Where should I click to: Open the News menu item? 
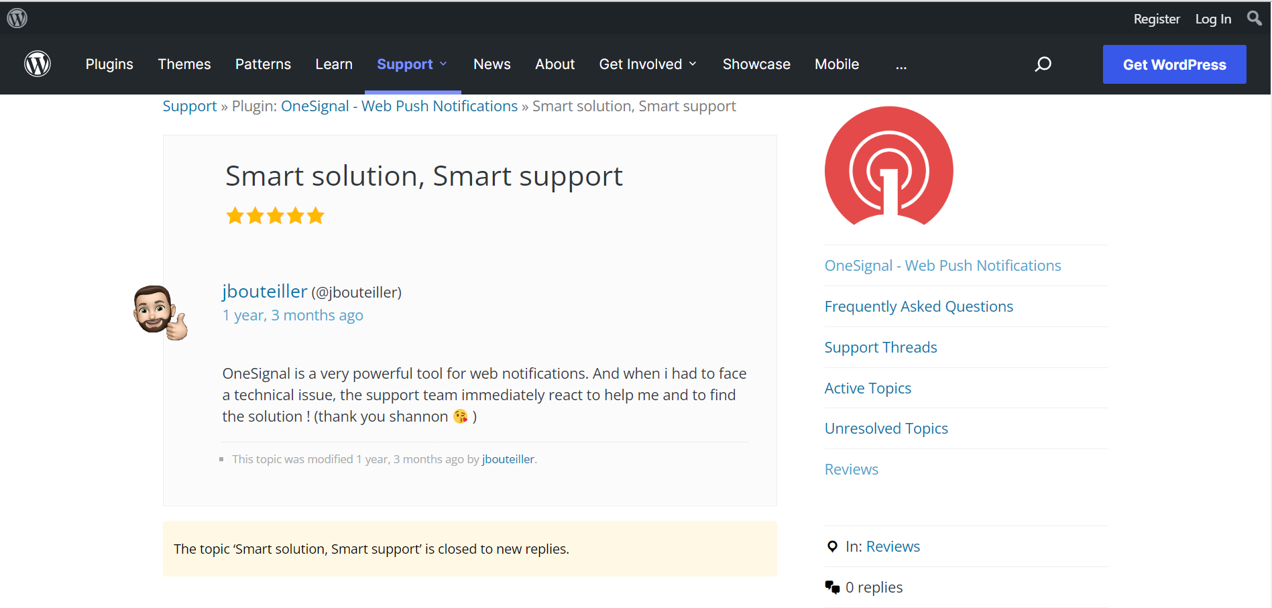coord(492,64)
